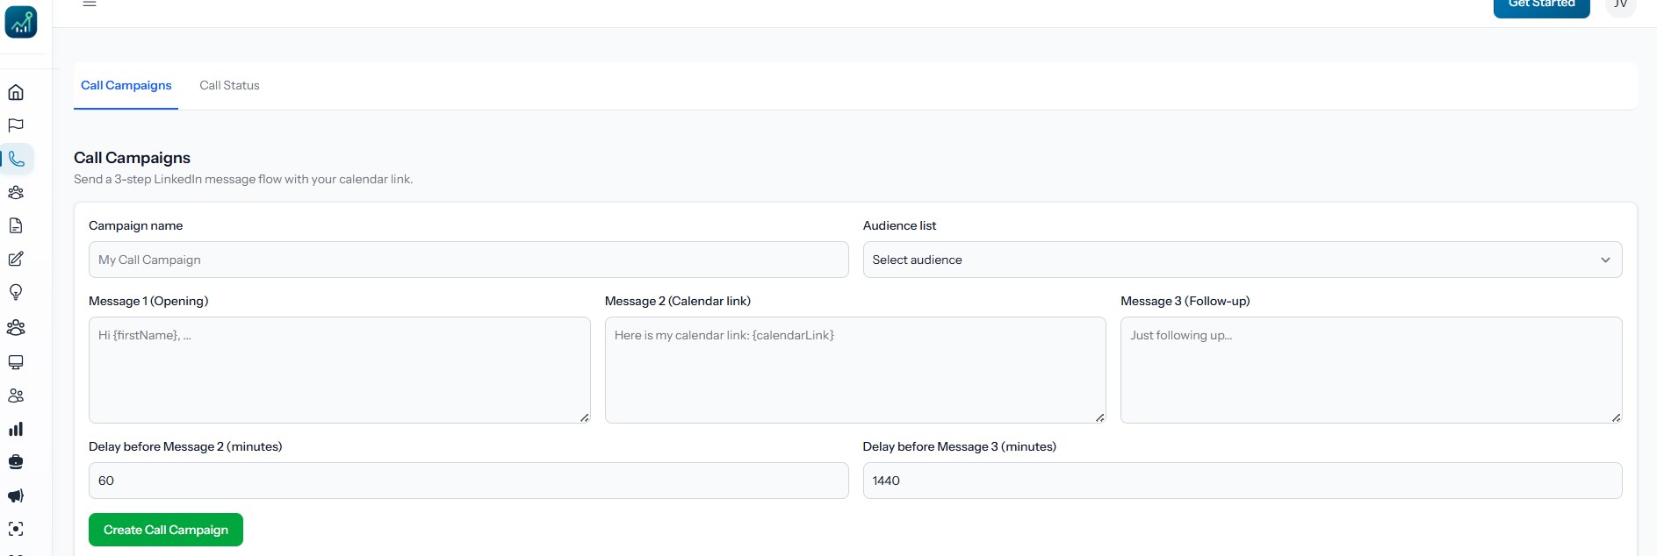Switch to the Call Status tab
The width and height of the screenshot is (1657, 556).
click(x=229, y=85)
